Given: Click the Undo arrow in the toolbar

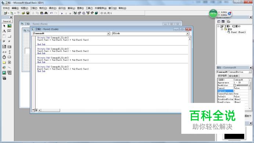Looking at the screenshot, I should coord(51,13).
